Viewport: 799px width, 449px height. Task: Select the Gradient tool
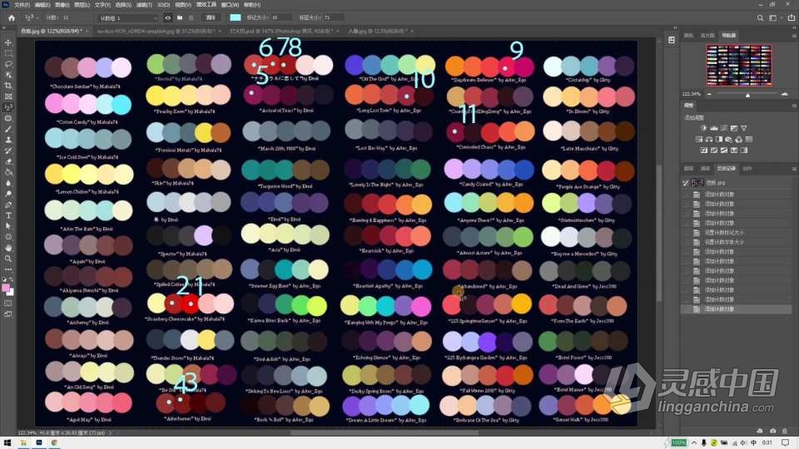[8, 172]
